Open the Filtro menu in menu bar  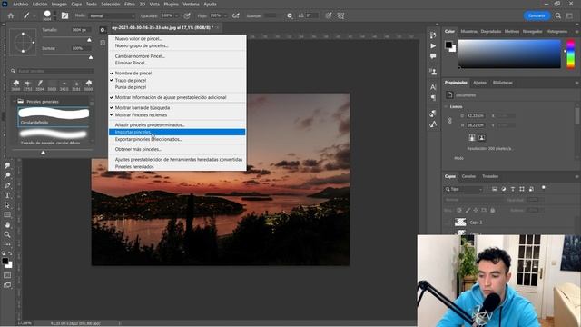[x=129, y=4]
